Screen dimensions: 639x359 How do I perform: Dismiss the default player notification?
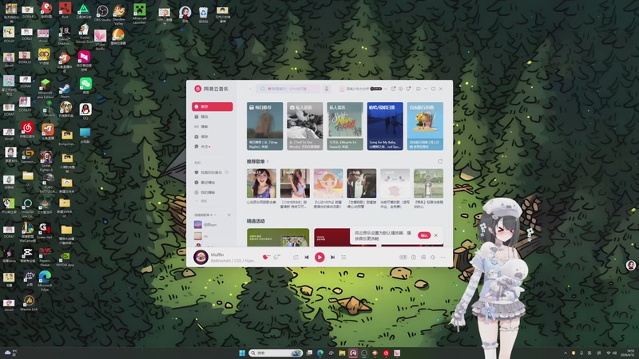(435, 235)
